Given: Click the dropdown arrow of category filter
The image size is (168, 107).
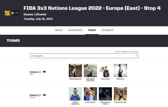Looking at the screenshot, I should point(136,56).
